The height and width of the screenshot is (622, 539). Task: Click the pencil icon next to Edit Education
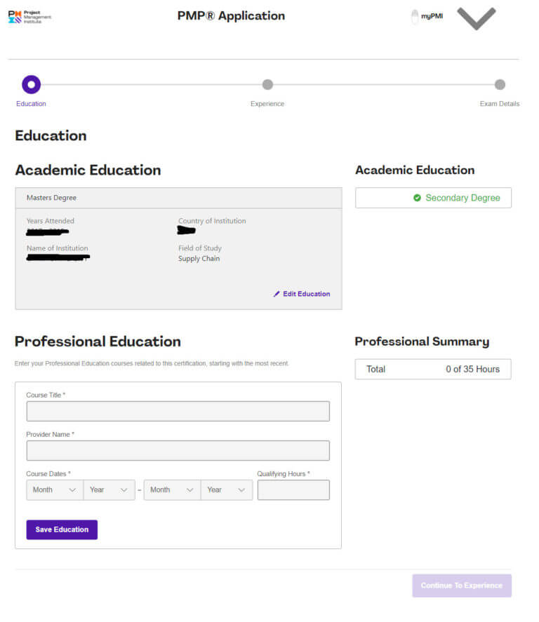277,294
